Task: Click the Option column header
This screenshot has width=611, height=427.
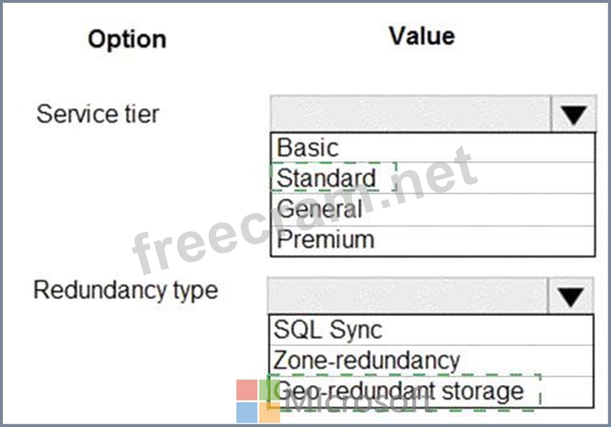Action: click(x=127, y=39)
